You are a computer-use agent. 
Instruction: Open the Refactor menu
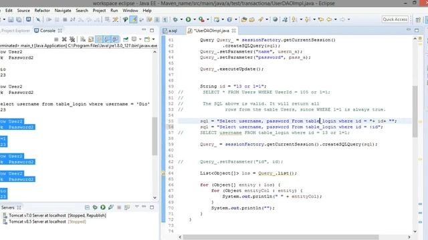tap(42, 11)
